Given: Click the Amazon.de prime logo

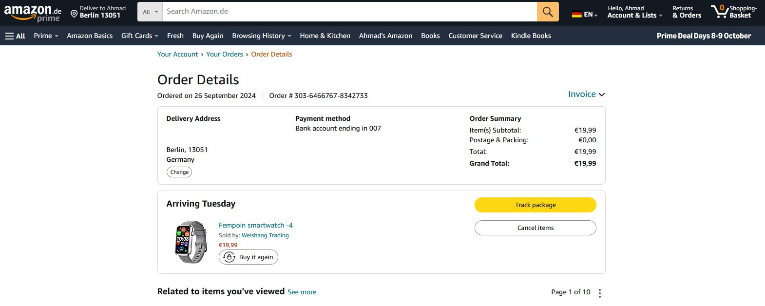Looking at the screenshot, I should (32, 13).
